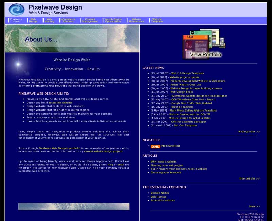
Task: Open Planning your web project article
Action: pyautogui.click(x=167, y=166)
